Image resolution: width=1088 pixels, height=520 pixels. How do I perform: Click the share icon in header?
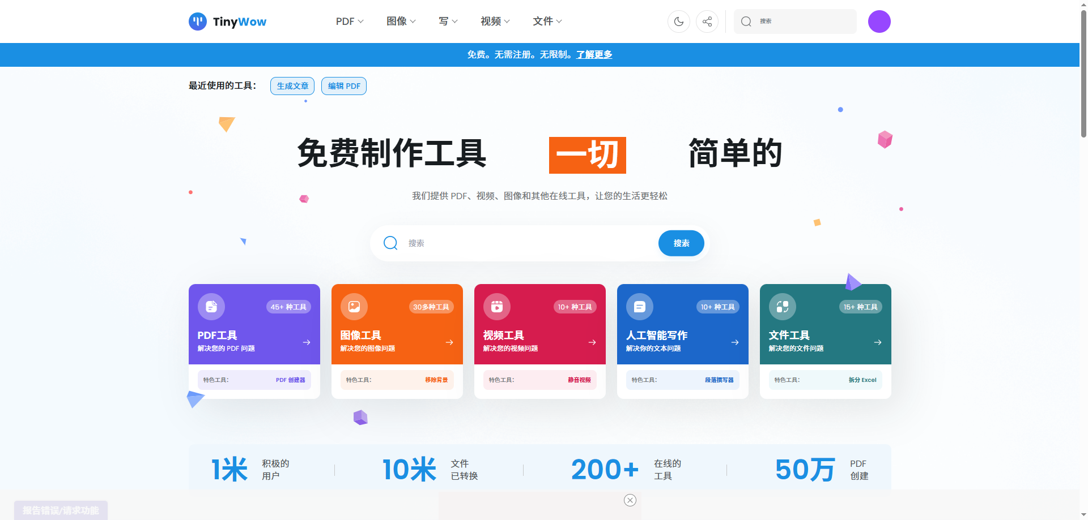(707, 22)
